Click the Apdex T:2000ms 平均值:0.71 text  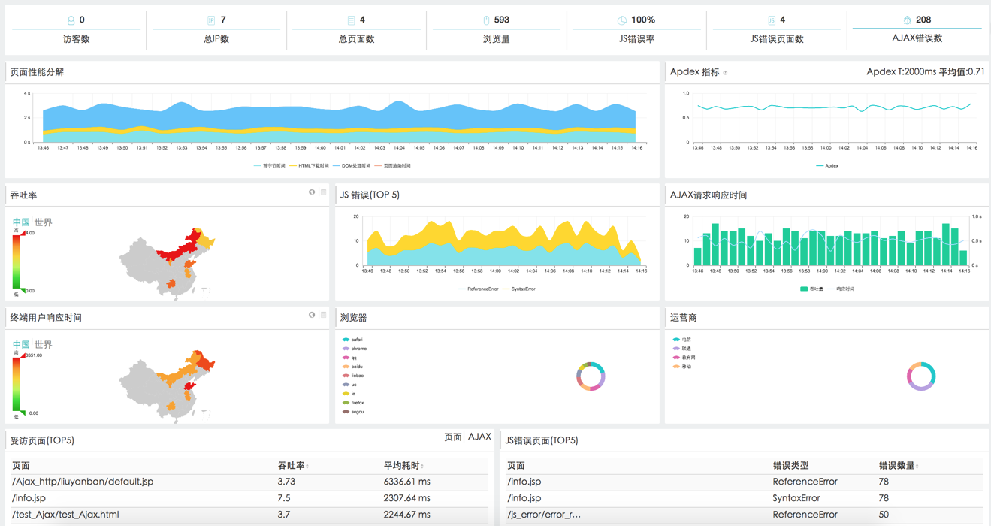(926, 72)
